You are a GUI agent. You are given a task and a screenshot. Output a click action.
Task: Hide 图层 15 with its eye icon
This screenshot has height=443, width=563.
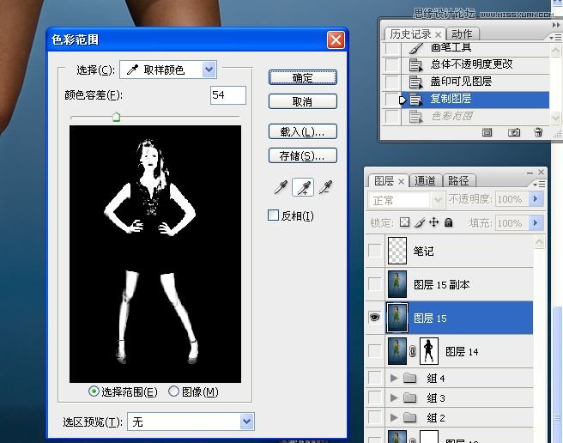coord(374,318)
